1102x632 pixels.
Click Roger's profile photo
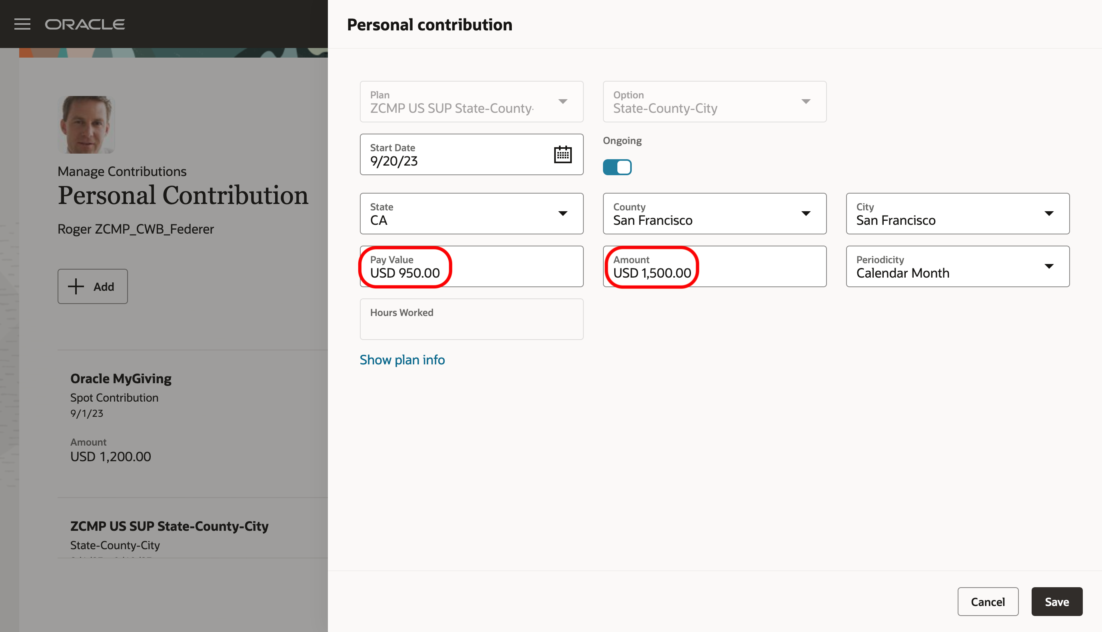86,125
